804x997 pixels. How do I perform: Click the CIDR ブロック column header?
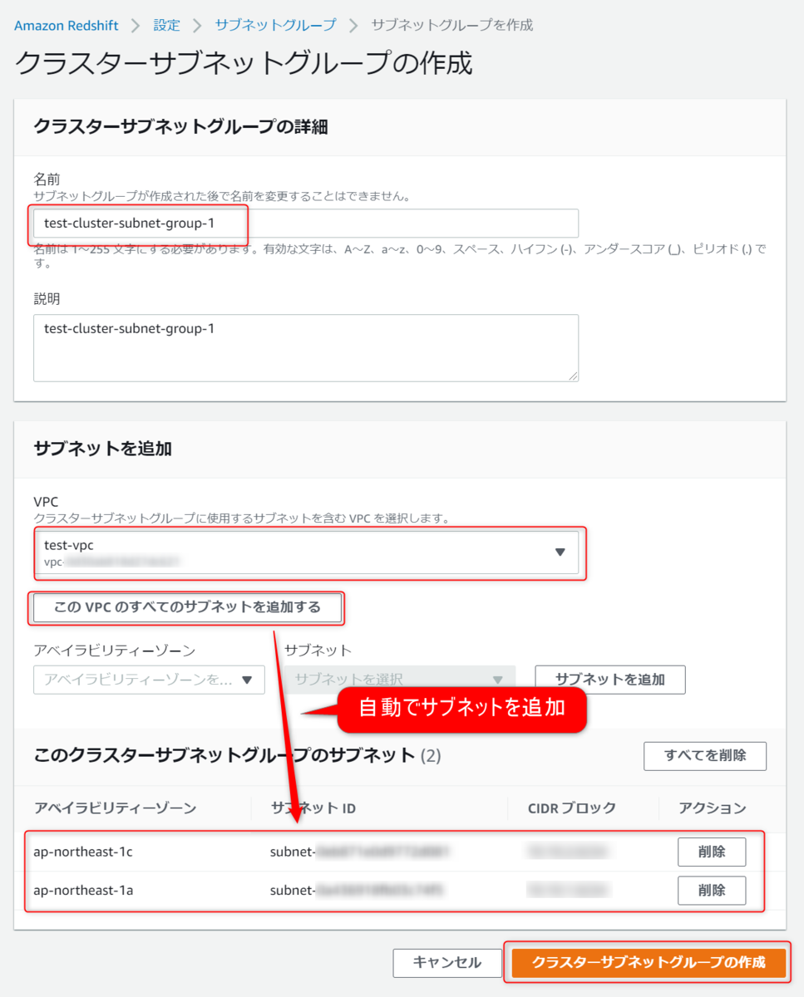click(x=572, y=808)
